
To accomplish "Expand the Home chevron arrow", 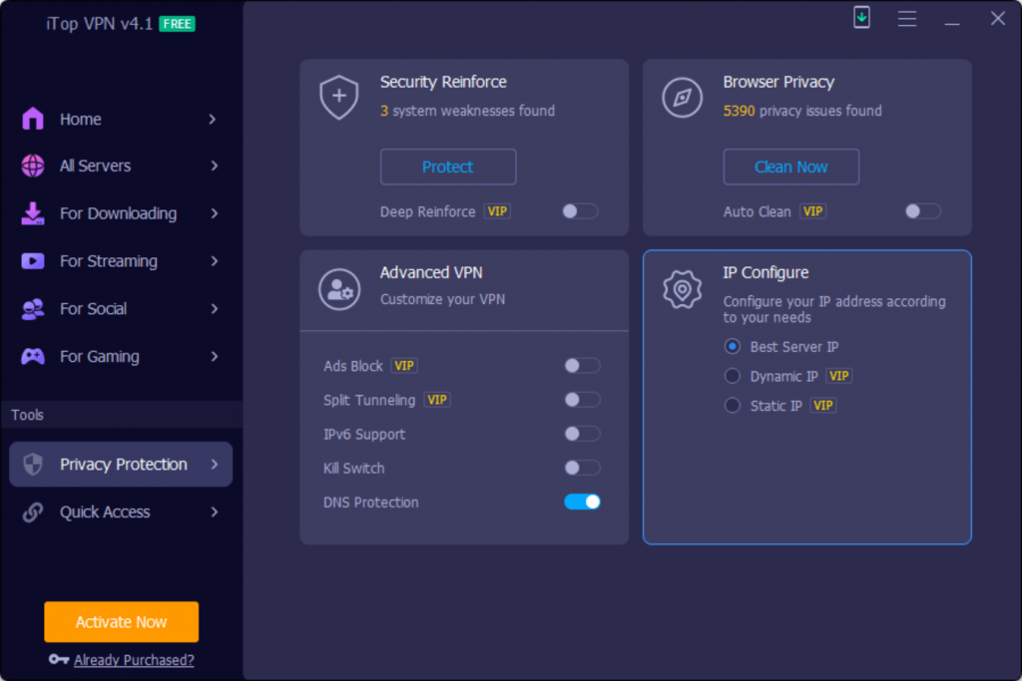I will click(213, 119).
